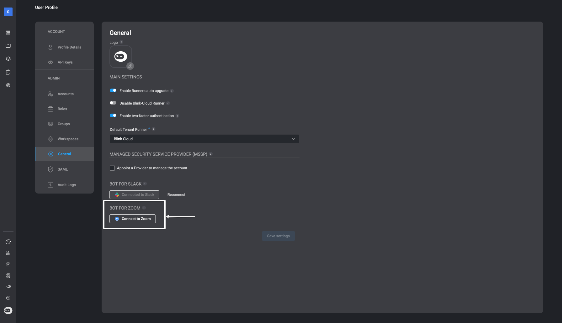Screen dimensions: 562x323
Task: Open the workflow sliders icon in rail
Action: (8, 33)
